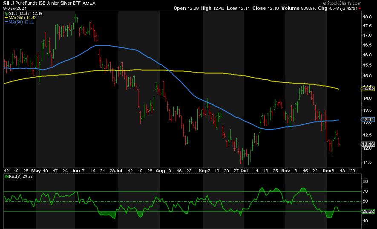This screenshot has height=229, width=377.
Task: Click the 17.5 price axis label
Action: pos(367,26)
